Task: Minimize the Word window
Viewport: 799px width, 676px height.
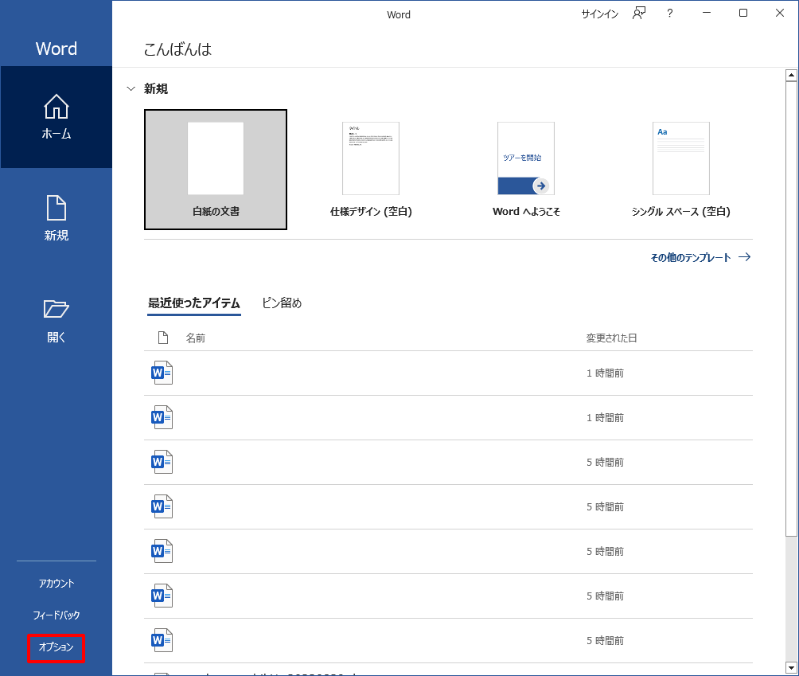Action: click(x=706, y=14)
